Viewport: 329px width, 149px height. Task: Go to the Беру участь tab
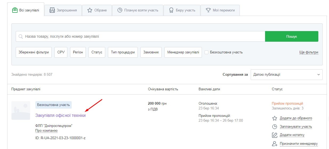pos(182,10)
